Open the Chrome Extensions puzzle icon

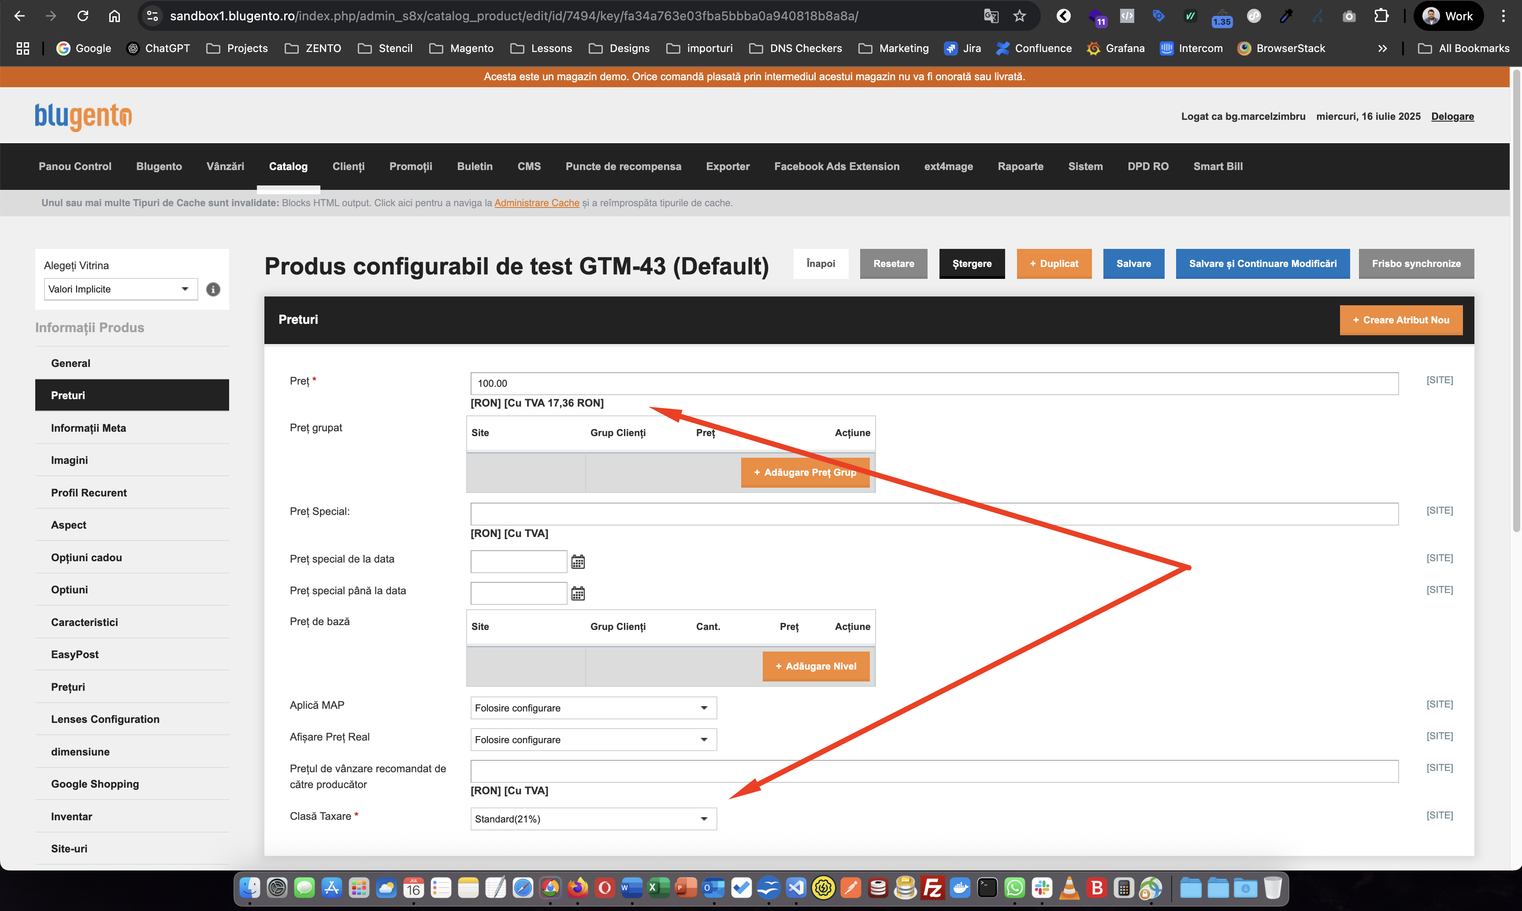pyautogui.click(x=1381, y=16)
